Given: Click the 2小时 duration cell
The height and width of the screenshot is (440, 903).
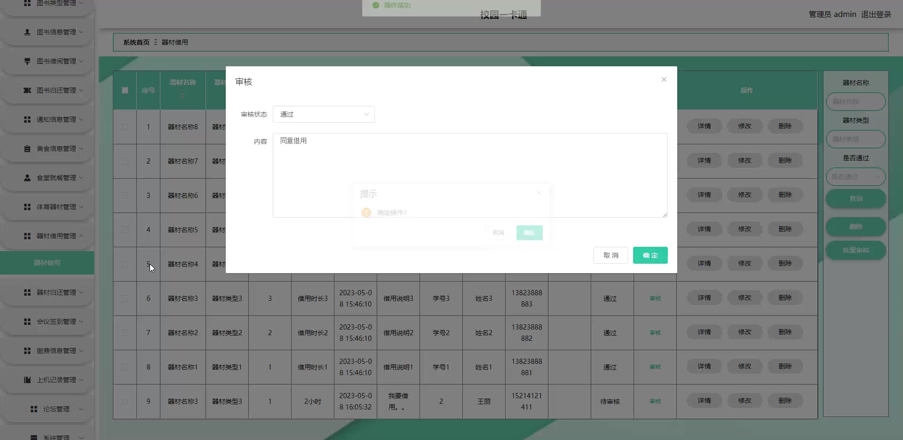Looking at the screenshot, I should [x=313, y=401].
